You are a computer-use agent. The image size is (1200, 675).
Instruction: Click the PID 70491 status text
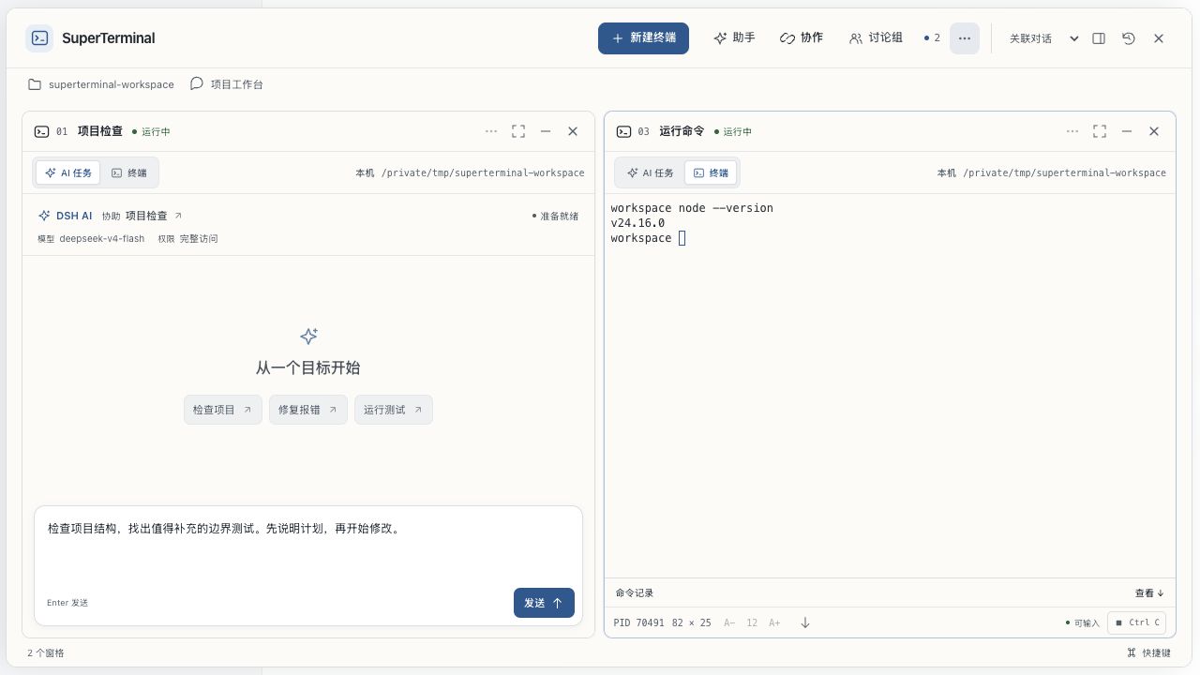pyautogui.click(x=638, y=622)
